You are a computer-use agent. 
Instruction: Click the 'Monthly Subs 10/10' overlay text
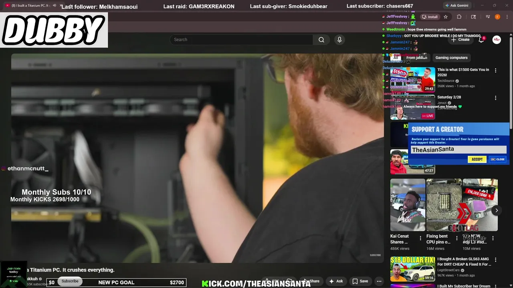(56, 192)
